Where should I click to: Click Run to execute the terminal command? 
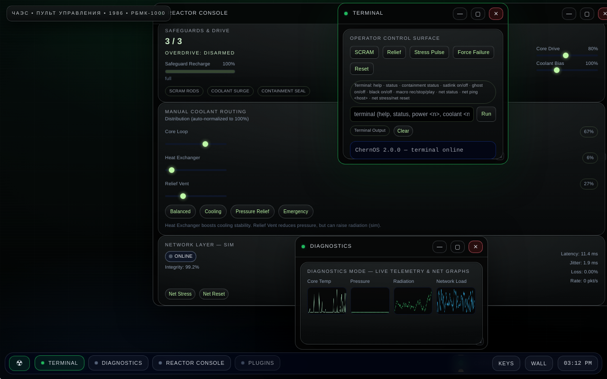(486, 114)
